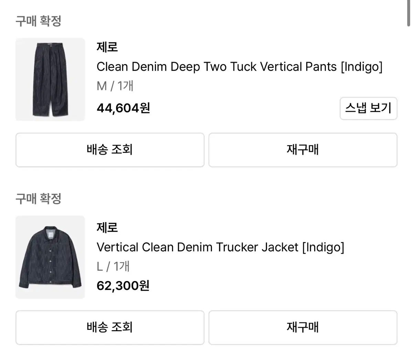Open the 제로 brand name above the pants

pyautogui.click(x=107, y=47)
